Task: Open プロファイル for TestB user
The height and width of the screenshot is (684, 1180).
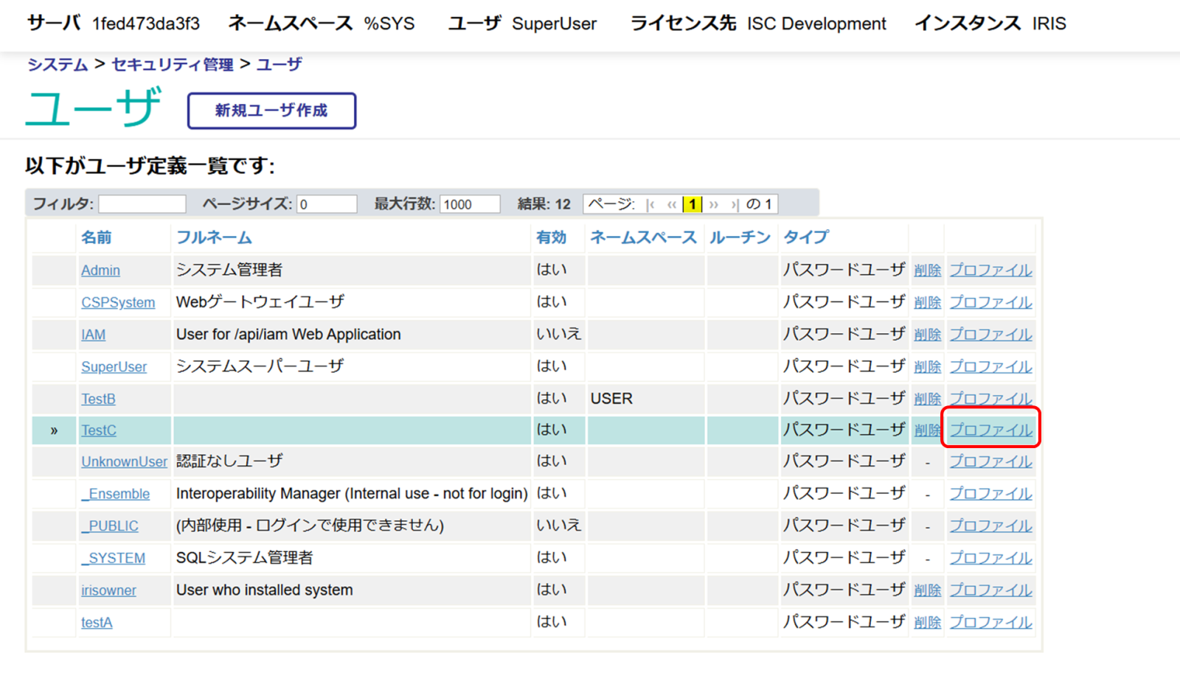Action: tap(990, 399)
